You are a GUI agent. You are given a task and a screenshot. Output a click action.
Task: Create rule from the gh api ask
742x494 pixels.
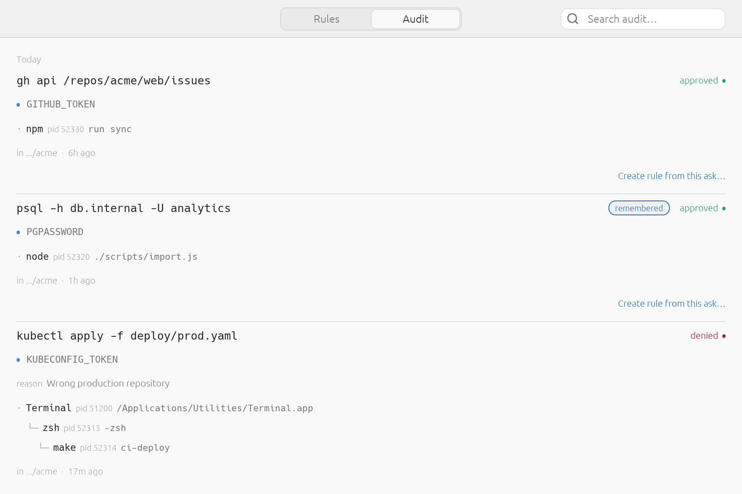(x=672, y=176)
